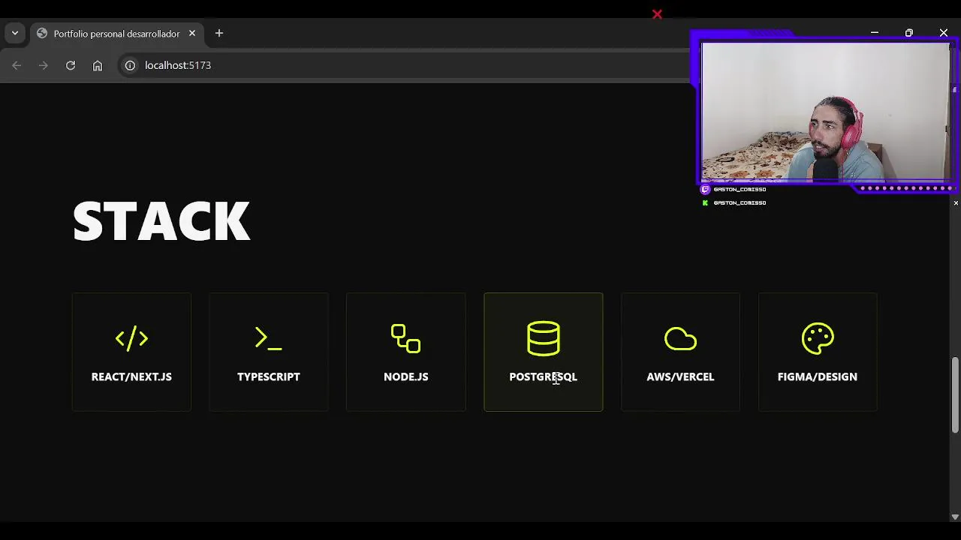Click the FIGMA/DESIGN label
Screen dimensions: 961x540
[818, 376]
